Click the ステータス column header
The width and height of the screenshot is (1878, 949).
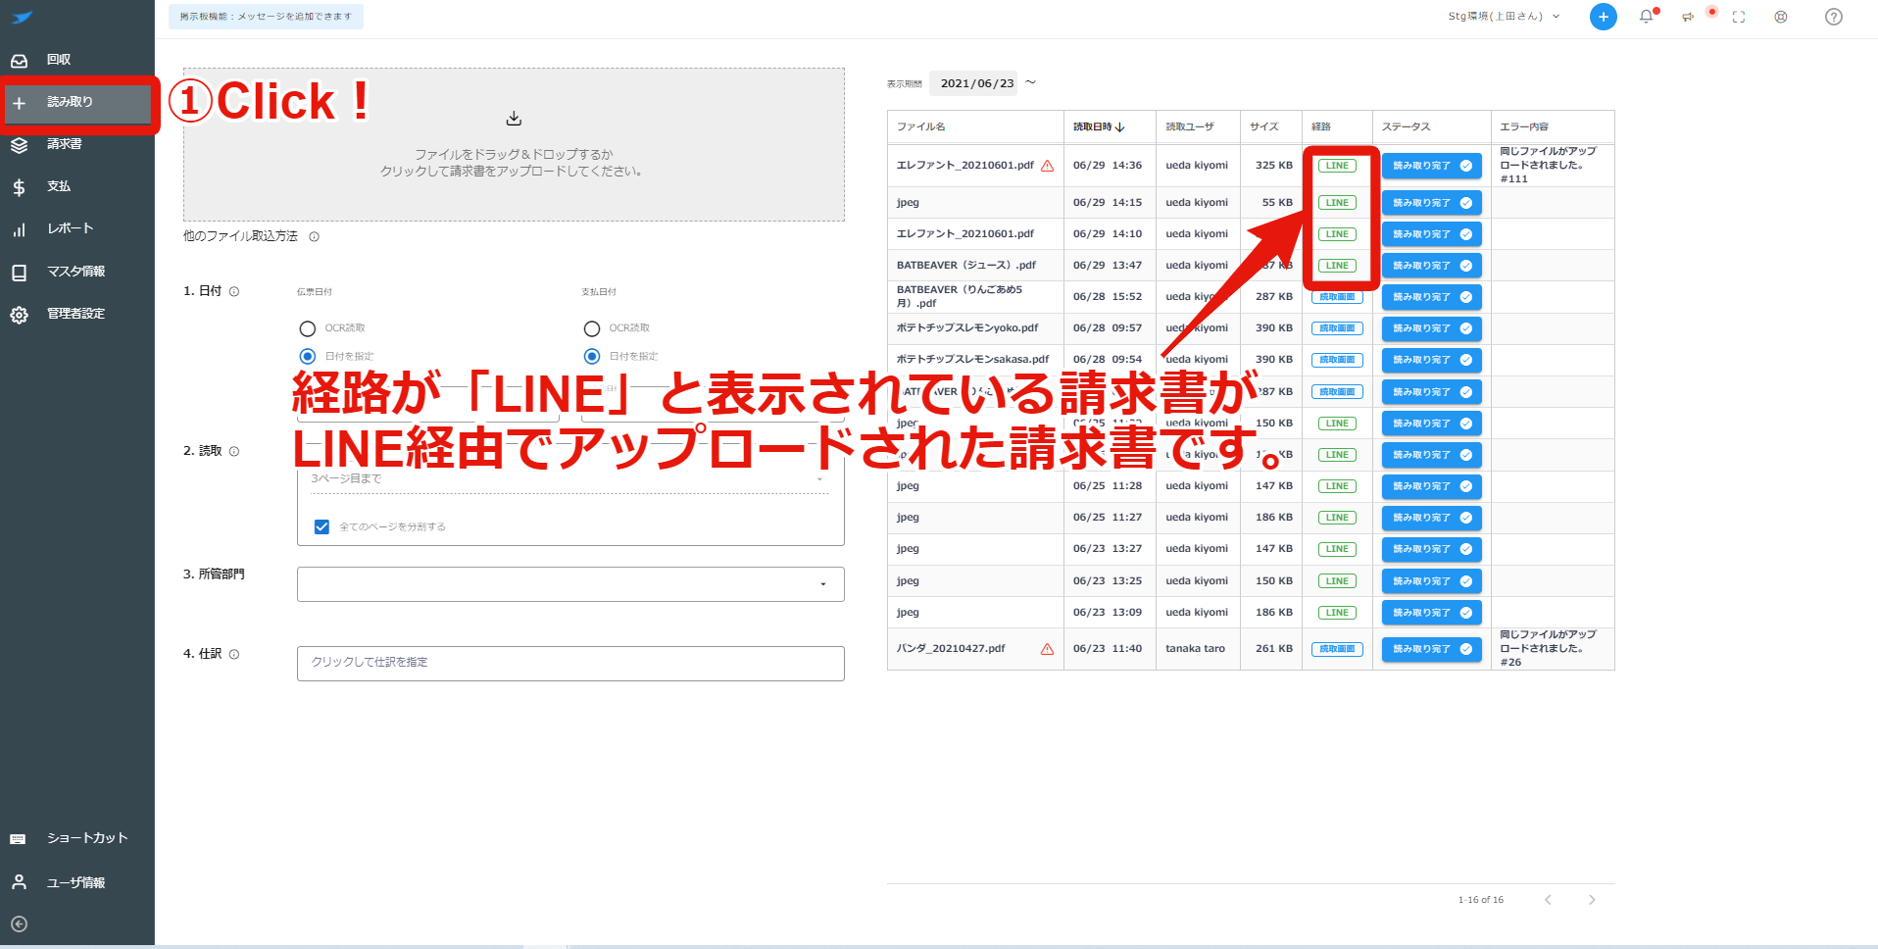click(x=1406, y=126)
